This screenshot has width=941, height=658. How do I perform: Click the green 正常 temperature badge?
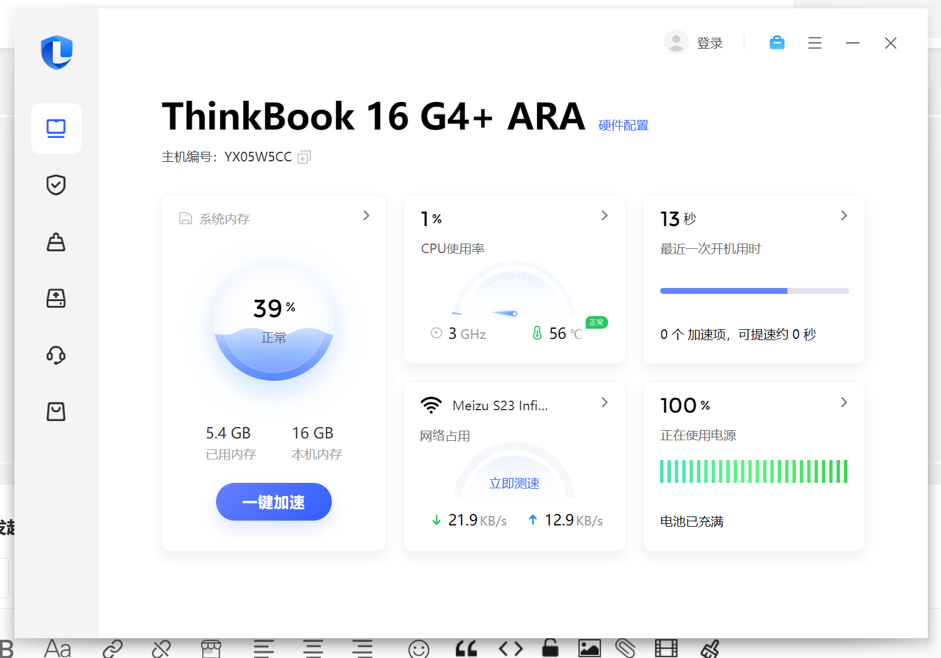click(597, 323)
